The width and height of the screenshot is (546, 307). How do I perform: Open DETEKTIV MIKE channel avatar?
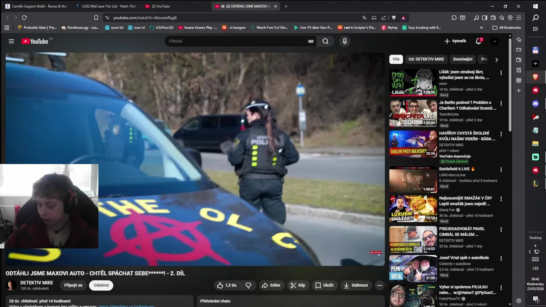tap(12, 285)
